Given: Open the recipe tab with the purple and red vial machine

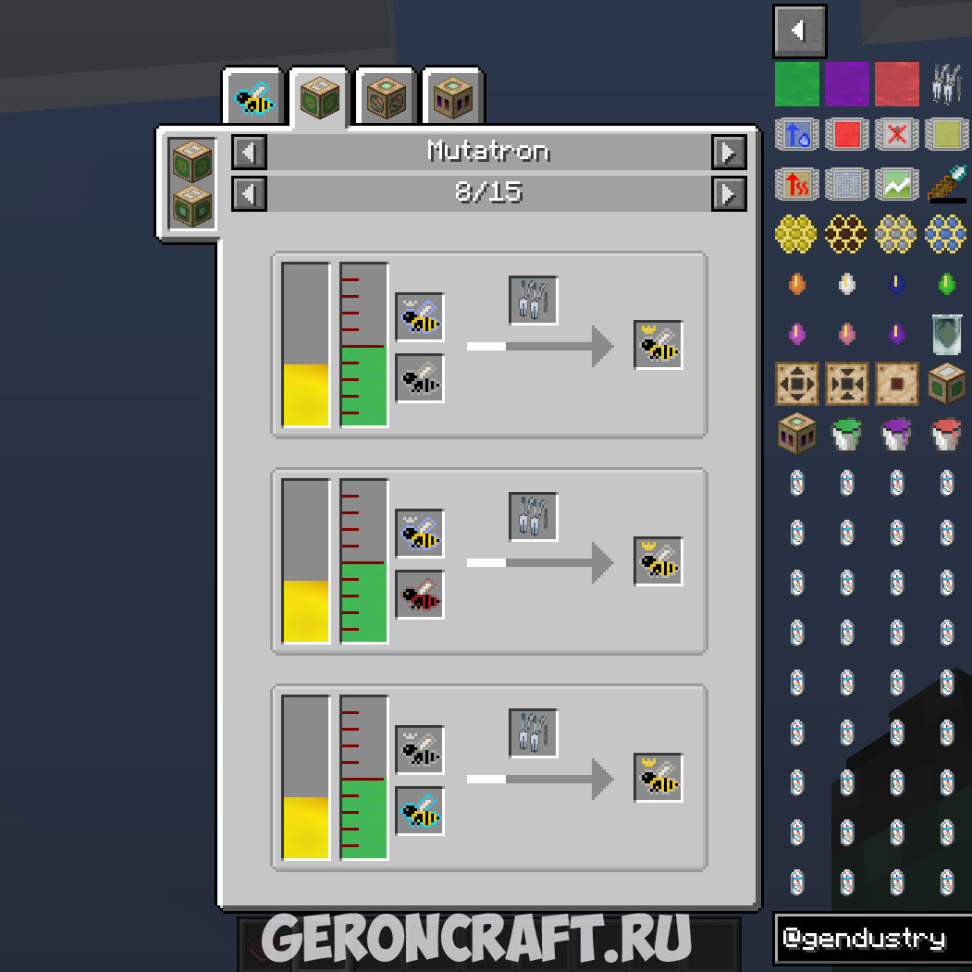Looking at the screenshot, I should [x=452, y=97].
